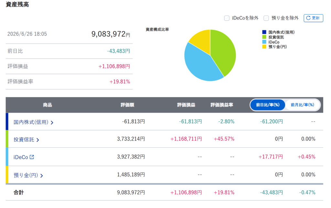331x208 pixels.
Task: Click the dark blue legend square 国内株式(信用)
Action: coord(264,32)
